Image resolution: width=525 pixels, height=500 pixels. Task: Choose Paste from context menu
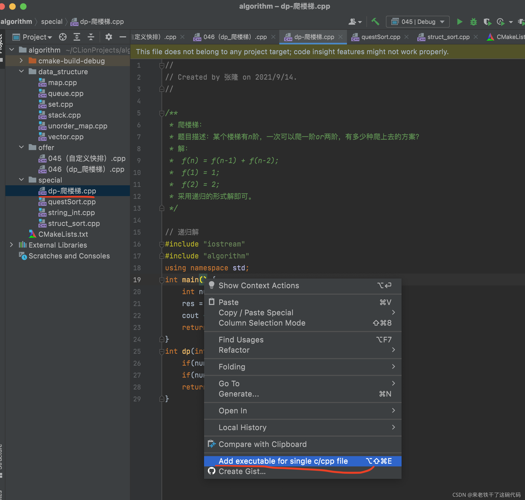point(303,302)
